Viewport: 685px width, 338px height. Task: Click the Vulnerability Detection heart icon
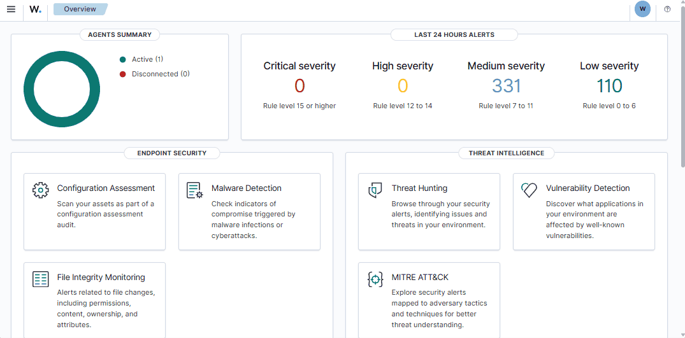coord(530,190)
